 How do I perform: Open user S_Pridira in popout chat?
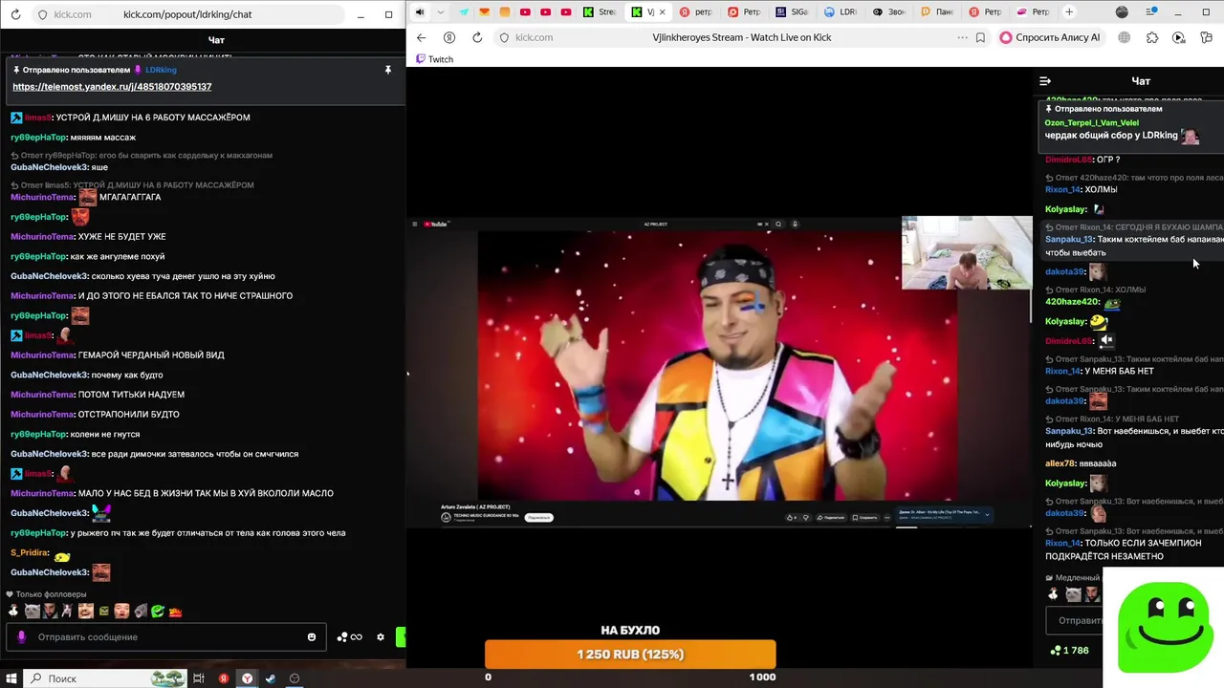pyautogui.click(x=30, y=552)
